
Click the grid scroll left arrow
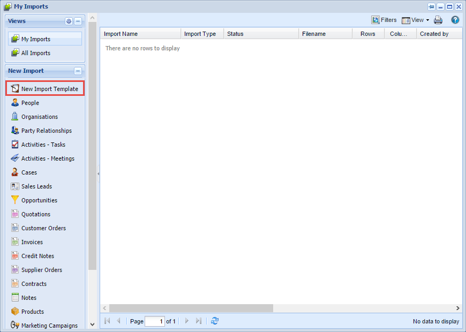[x=104, y=308]
